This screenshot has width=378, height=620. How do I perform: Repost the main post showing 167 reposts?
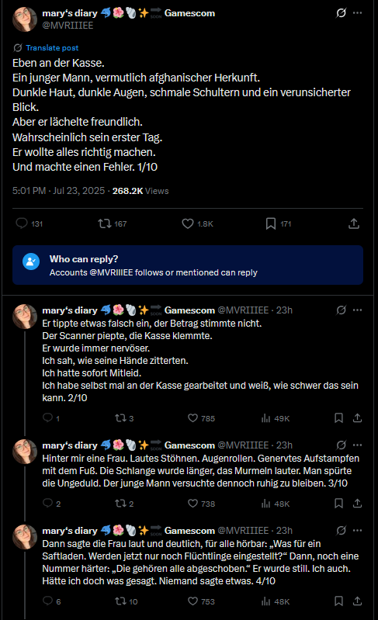point(104,223)
